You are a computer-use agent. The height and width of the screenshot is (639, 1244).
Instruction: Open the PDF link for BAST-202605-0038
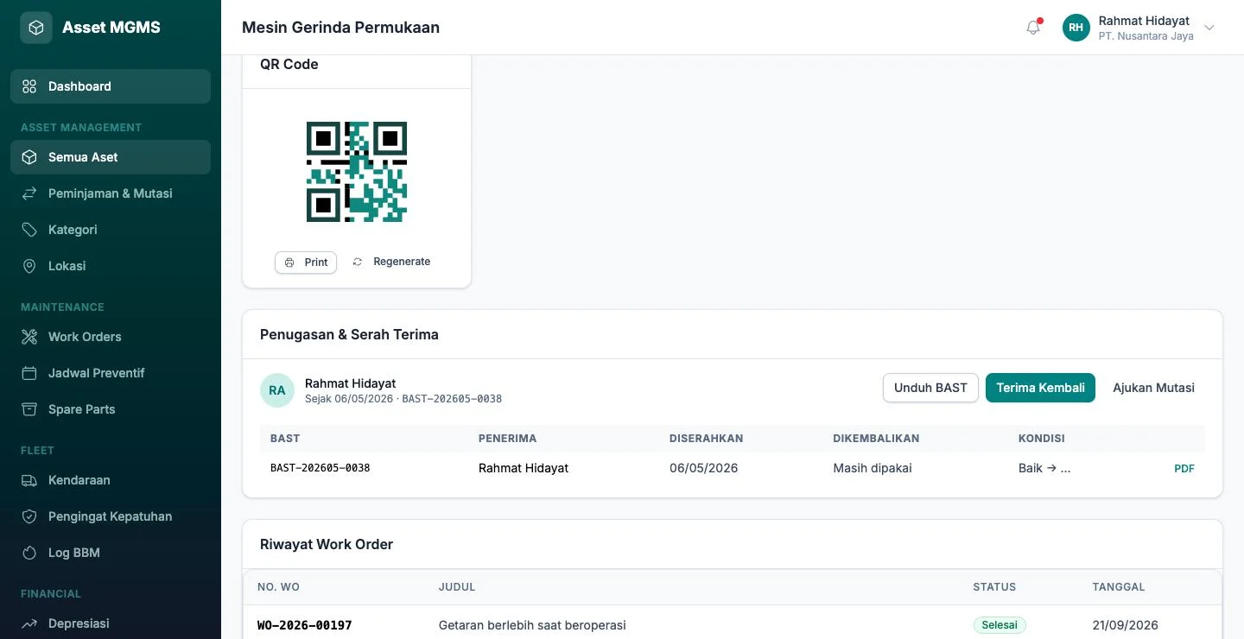[1184, 469]
